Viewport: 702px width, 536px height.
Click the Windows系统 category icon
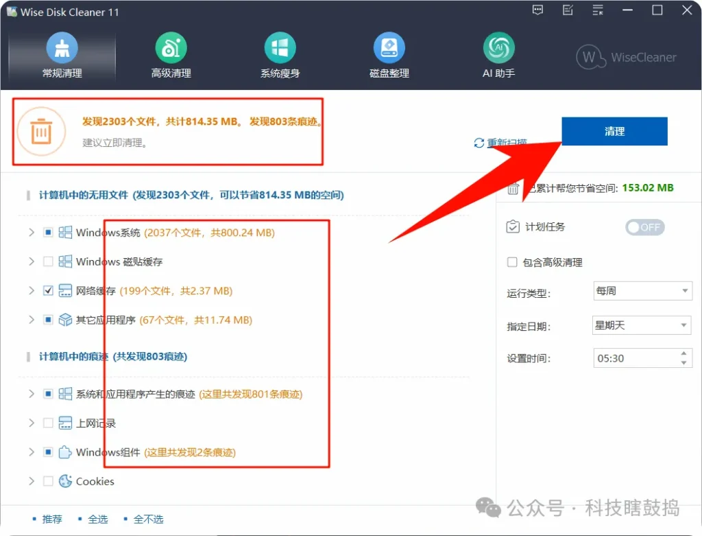65,232
